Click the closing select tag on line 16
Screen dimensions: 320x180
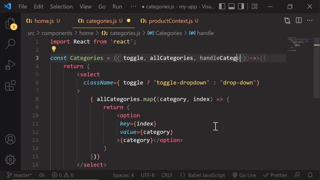click(x=91, y=164)
